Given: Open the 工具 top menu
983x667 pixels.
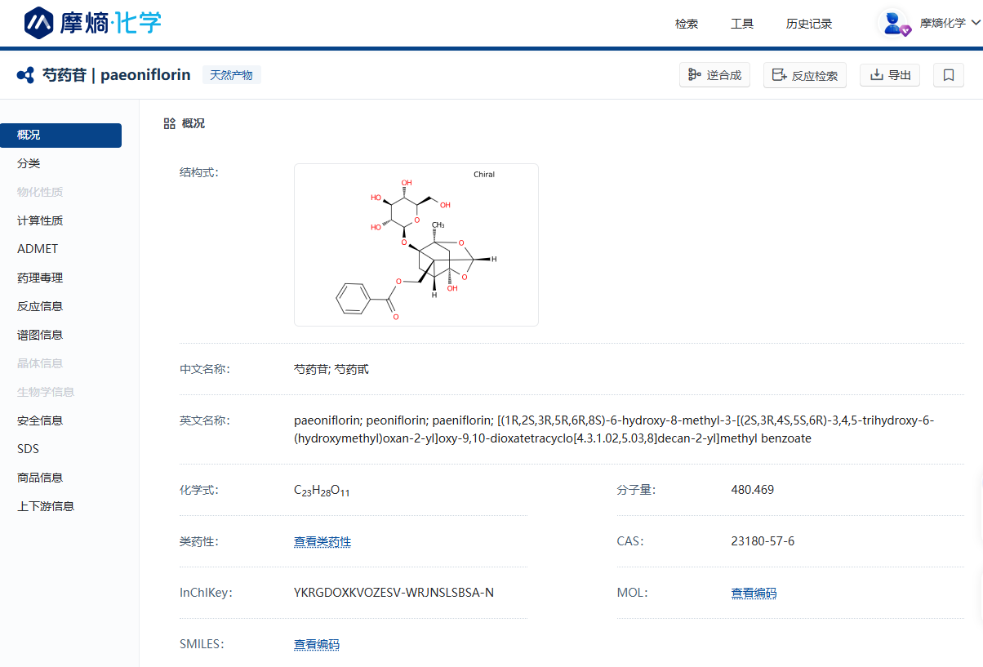Looking at the screenshot, I should point(742,24).
